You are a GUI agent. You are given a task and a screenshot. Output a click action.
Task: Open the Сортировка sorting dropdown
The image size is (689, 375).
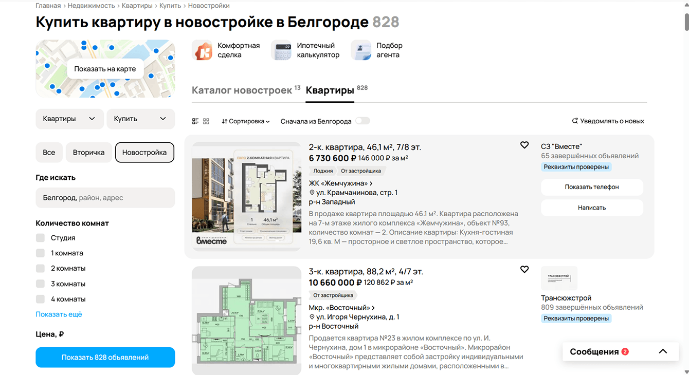246,121
